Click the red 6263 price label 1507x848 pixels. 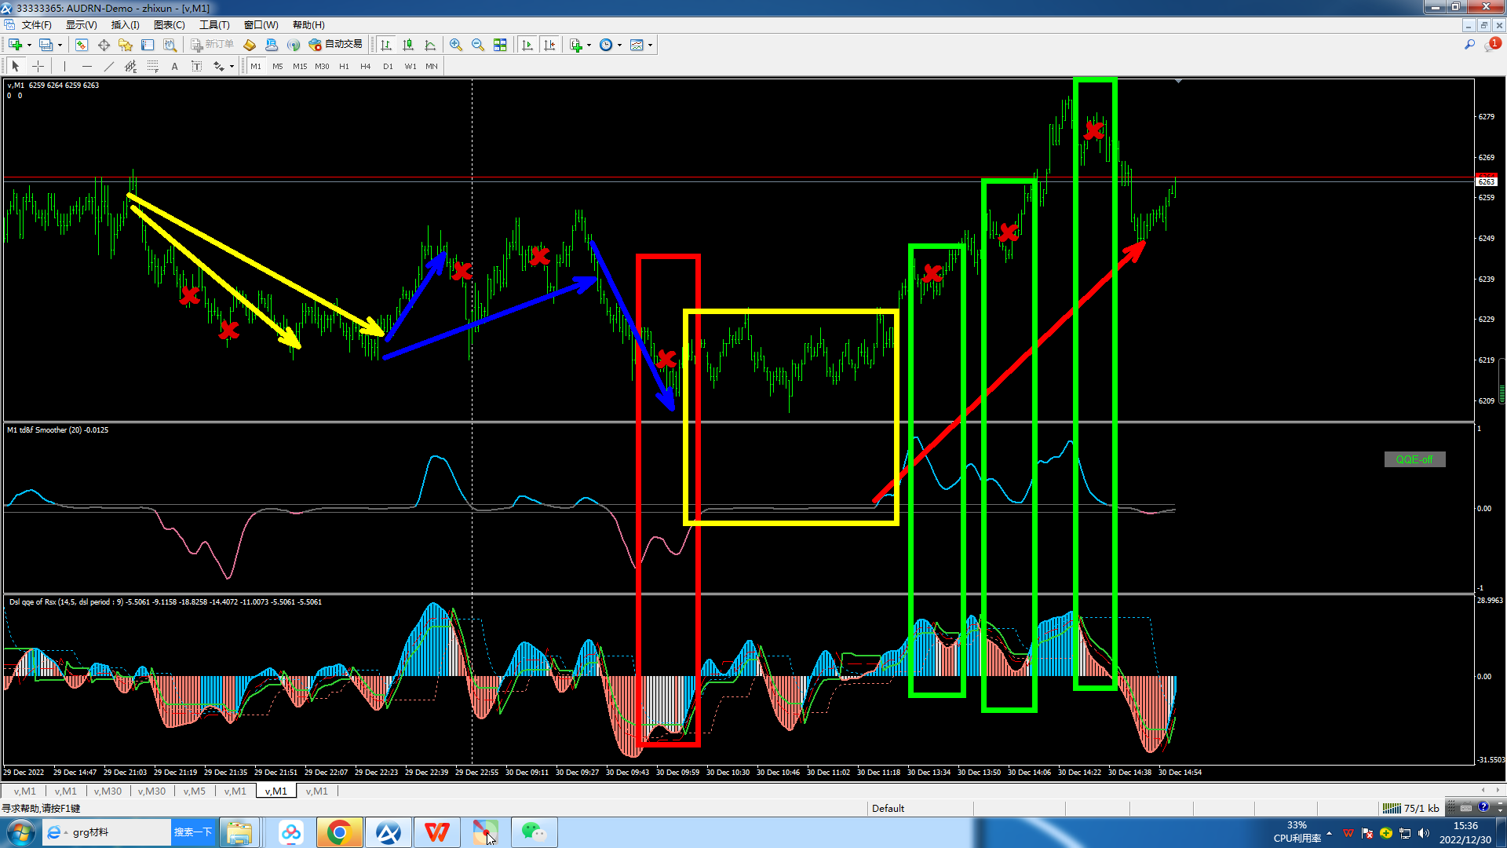[x=1486, y=181]
